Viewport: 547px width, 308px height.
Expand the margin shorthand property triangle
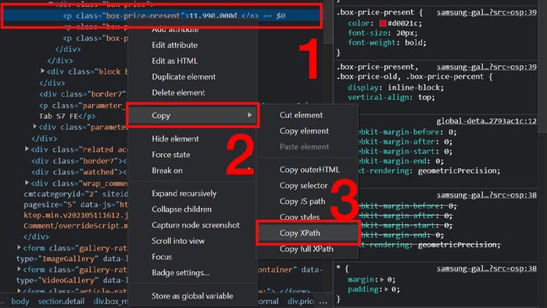[382, 279]
